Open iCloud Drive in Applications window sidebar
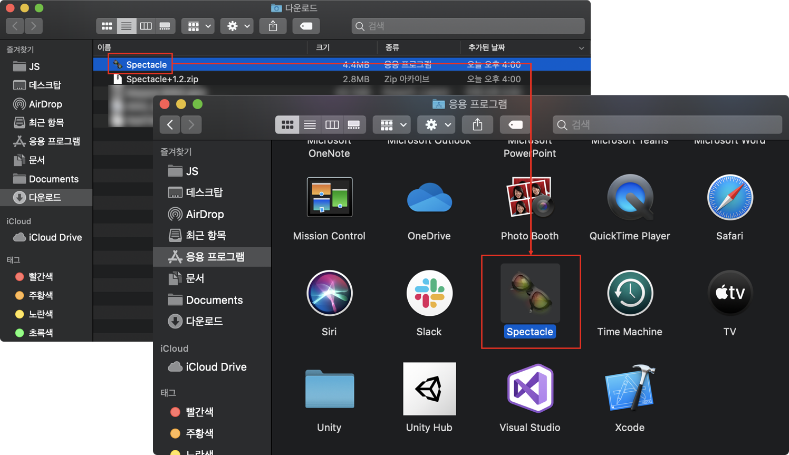The image size is (789, 455). point(212,367)
